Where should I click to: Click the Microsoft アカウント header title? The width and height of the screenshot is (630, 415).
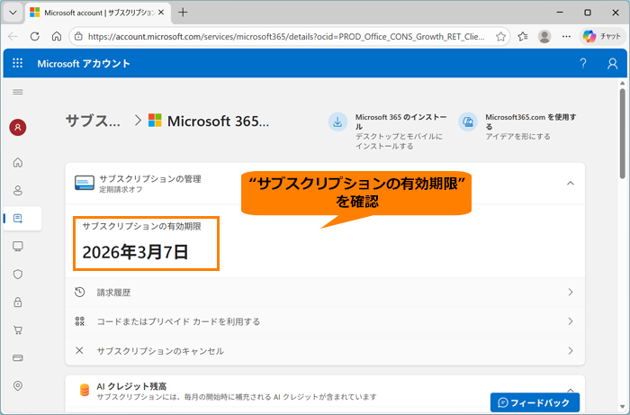click(x=84, y=64)
